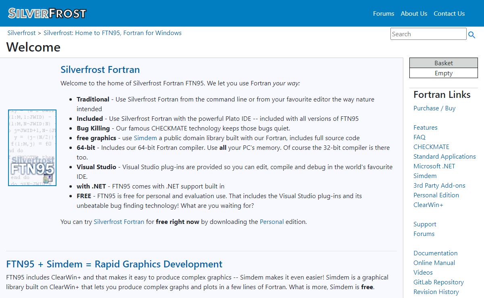Follow the Simdem link in free graphics bullet

(145, 138)
